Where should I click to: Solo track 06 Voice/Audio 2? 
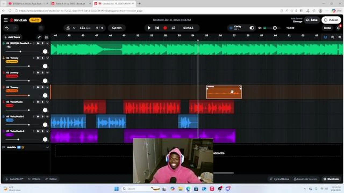point(42,117)
